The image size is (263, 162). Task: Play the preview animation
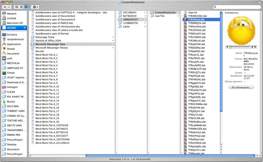coord(227,47)
